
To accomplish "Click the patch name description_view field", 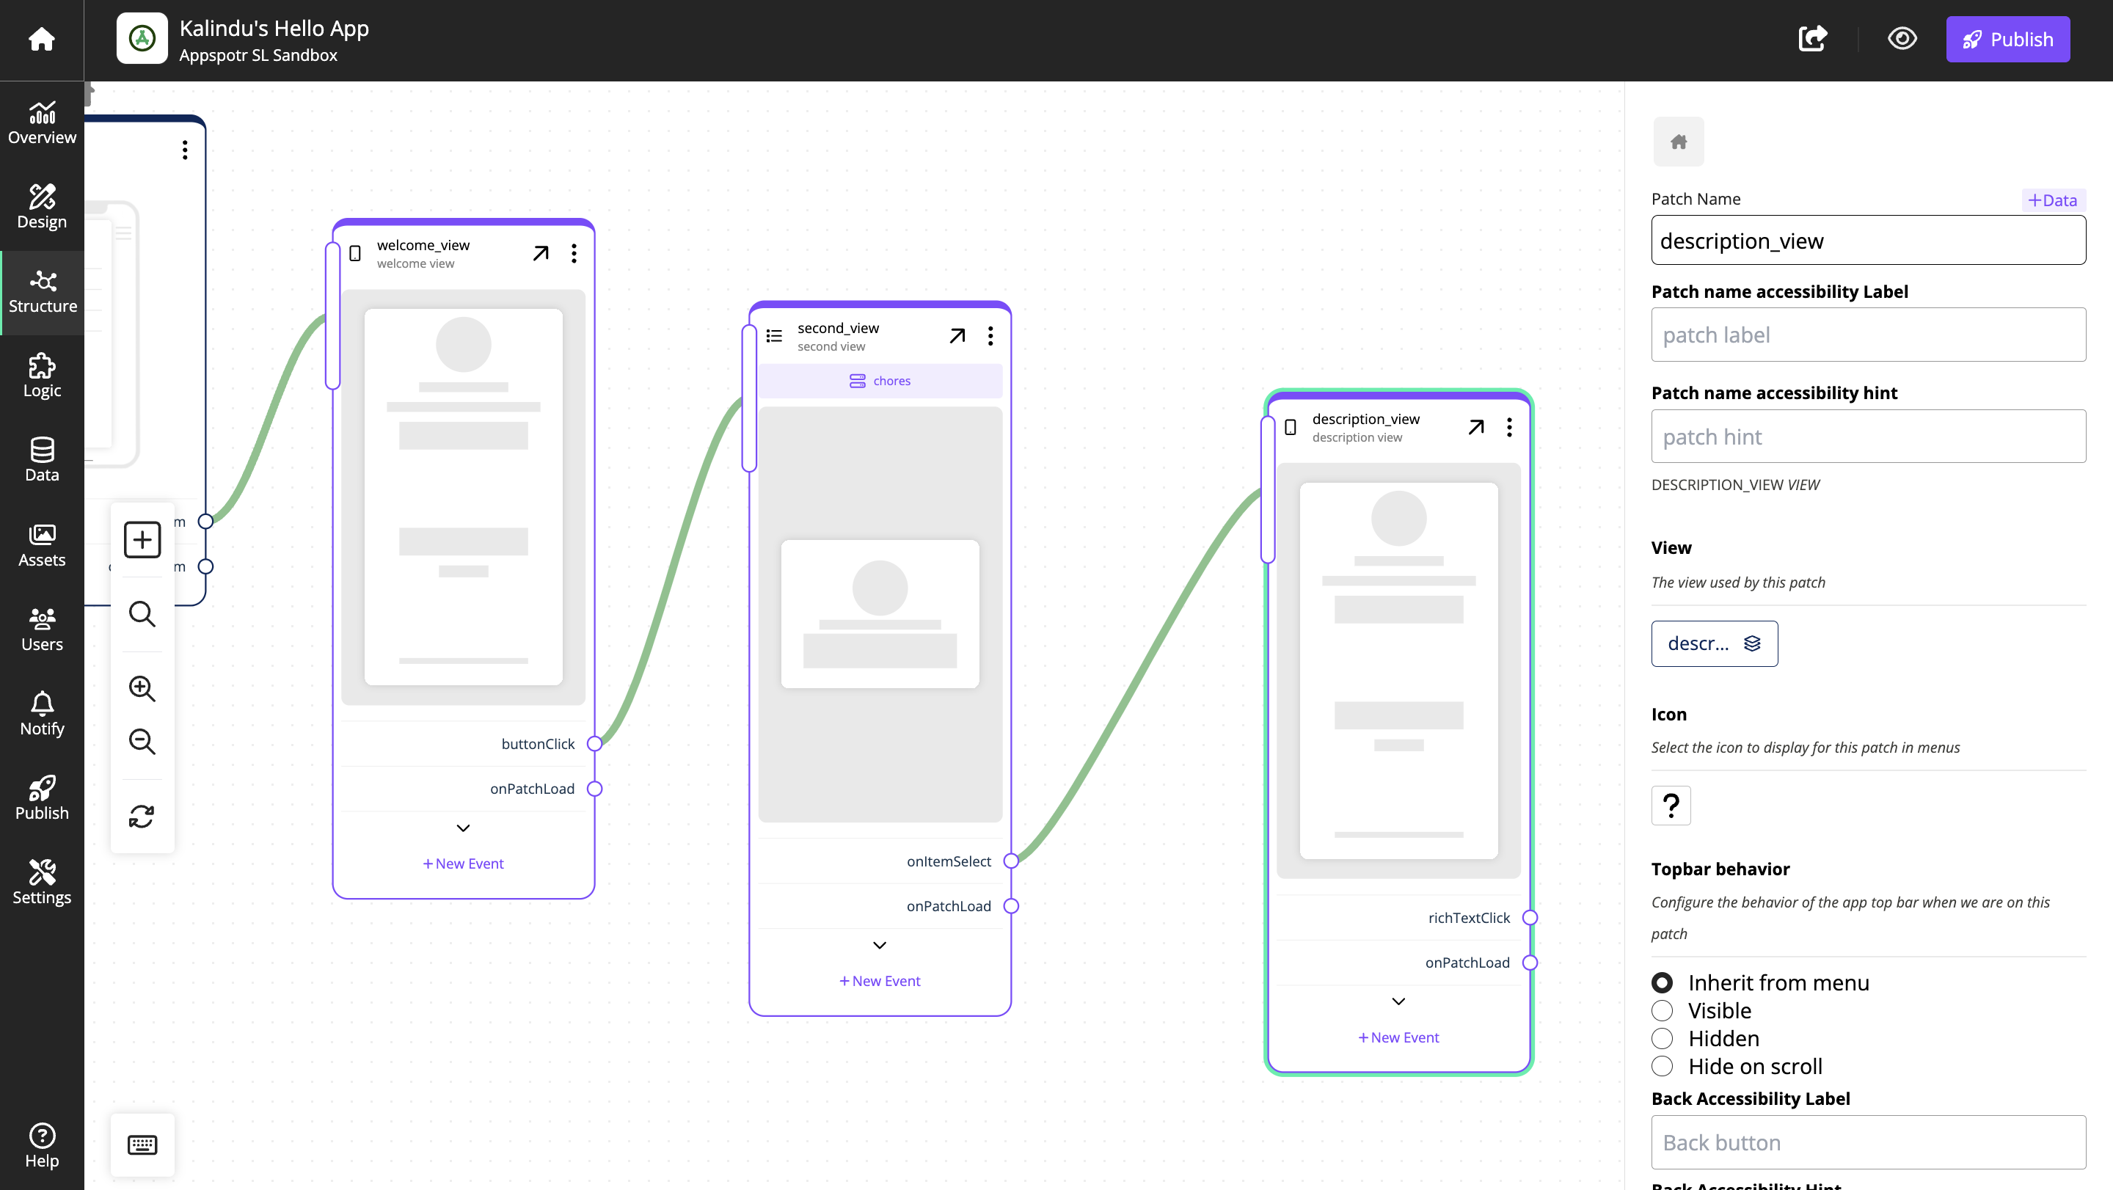I will (1868, 239).
